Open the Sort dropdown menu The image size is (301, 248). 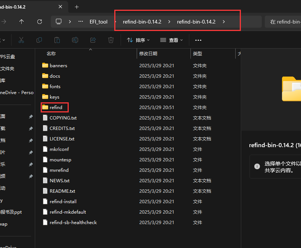point(138,40)
